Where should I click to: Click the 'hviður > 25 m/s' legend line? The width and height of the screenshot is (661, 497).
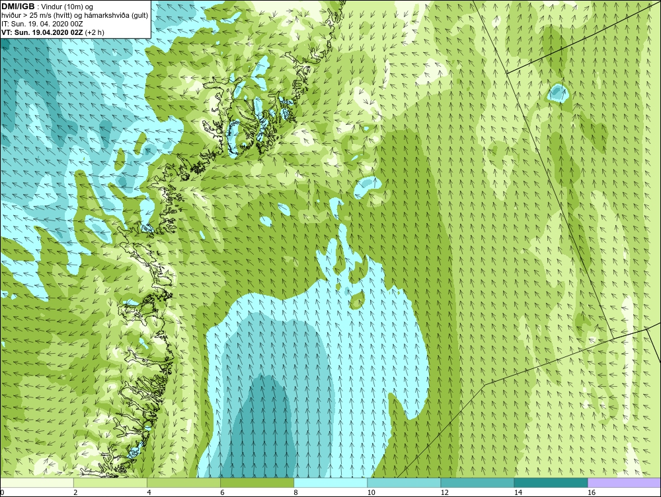tap(75, 16)
